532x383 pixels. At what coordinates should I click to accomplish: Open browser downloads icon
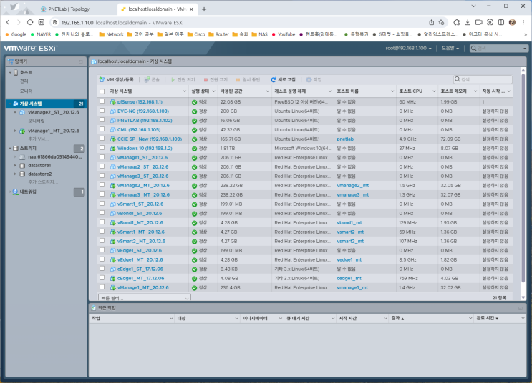point(468,22)
